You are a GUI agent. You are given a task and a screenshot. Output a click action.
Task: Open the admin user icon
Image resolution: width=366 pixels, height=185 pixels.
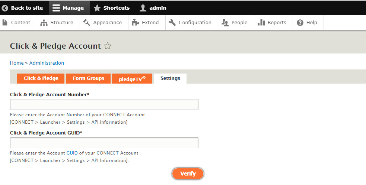(143, 8)
